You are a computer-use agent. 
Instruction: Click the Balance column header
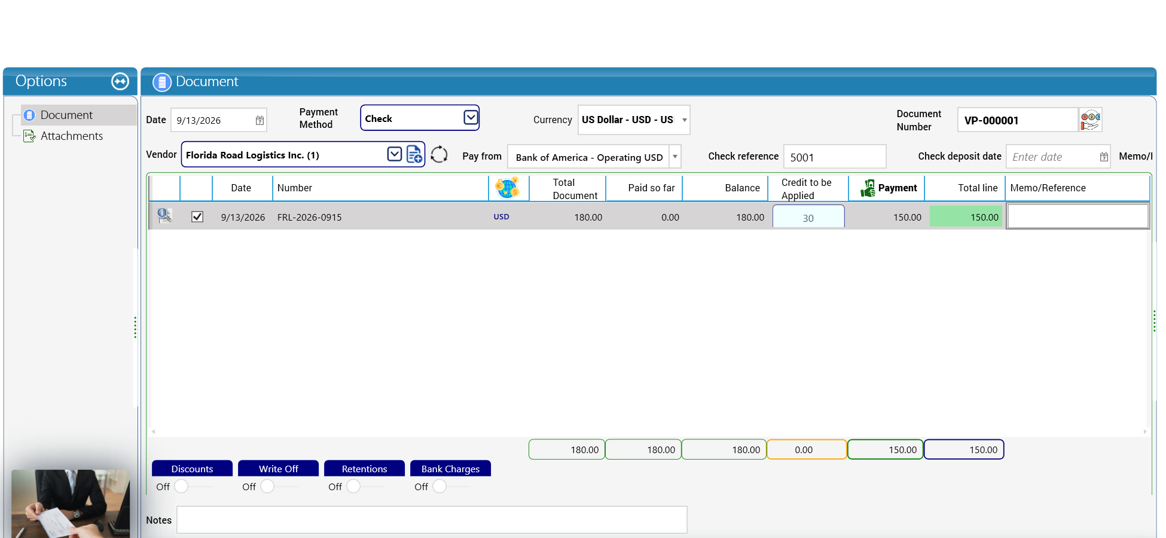click(725, 188)
